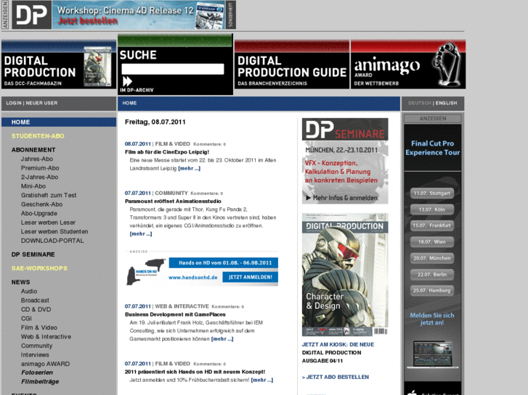Open Geschenk-Abo link
The height and width of the screenshot is (395, 528).
pos(41,204)
